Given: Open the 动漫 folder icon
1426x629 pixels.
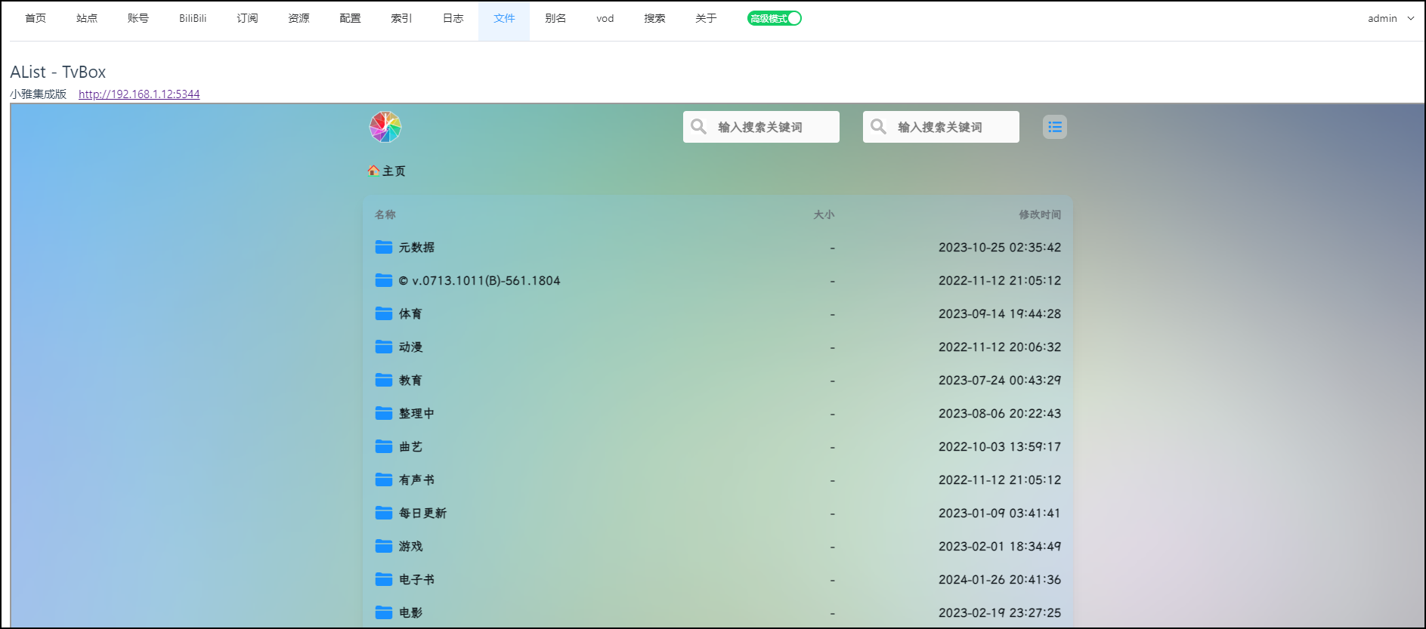Looking at the screenshot, I should (384, 347).
